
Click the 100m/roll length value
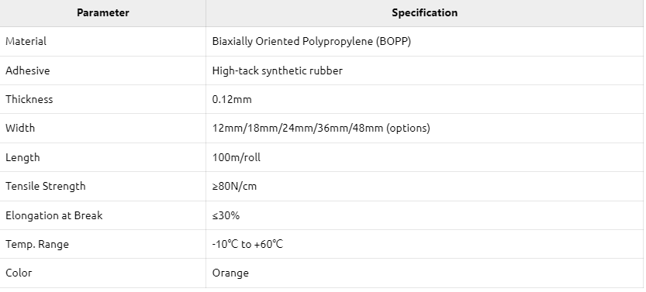pos(236,157)
